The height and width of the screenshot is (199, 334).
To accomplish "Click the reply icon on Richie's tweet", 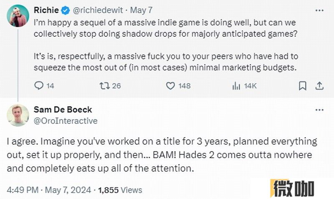I will tap(39, 86).
